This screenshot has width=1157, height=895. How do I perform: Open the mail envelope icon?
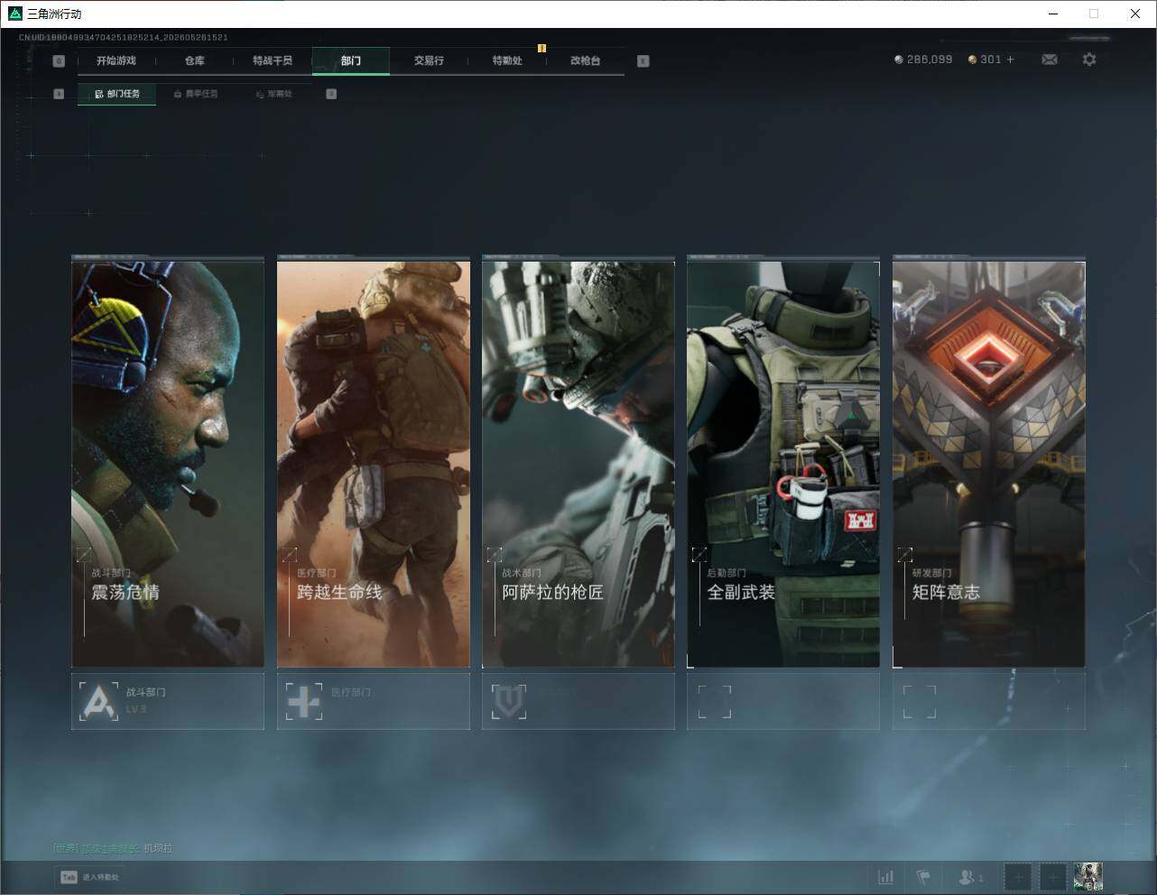point(1050,60)
